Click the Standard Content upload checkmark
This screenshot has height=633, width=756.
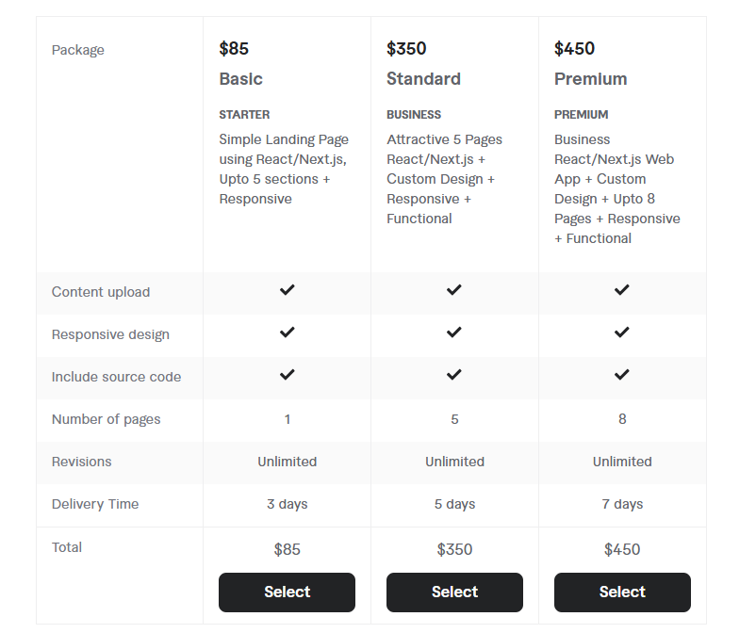(x=454, y=290)
